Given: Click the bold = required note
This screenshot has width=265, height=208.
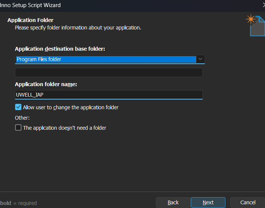Looking at the screenshot, I should coord(18,203).
